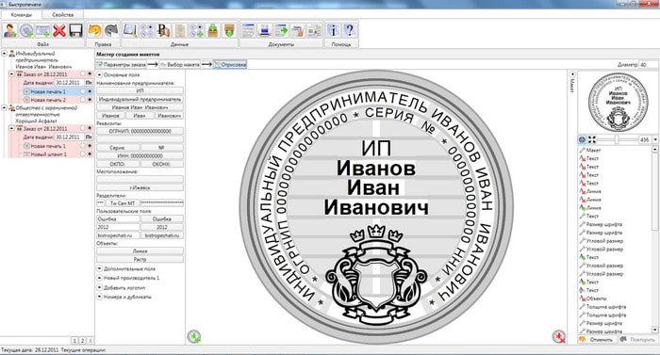Click the add new round stamp icon

(x=26, y=31)
